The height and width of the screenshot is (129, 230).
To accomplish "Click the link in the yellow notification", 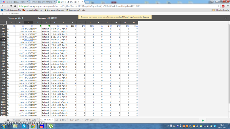I will [x=146, y=17].
